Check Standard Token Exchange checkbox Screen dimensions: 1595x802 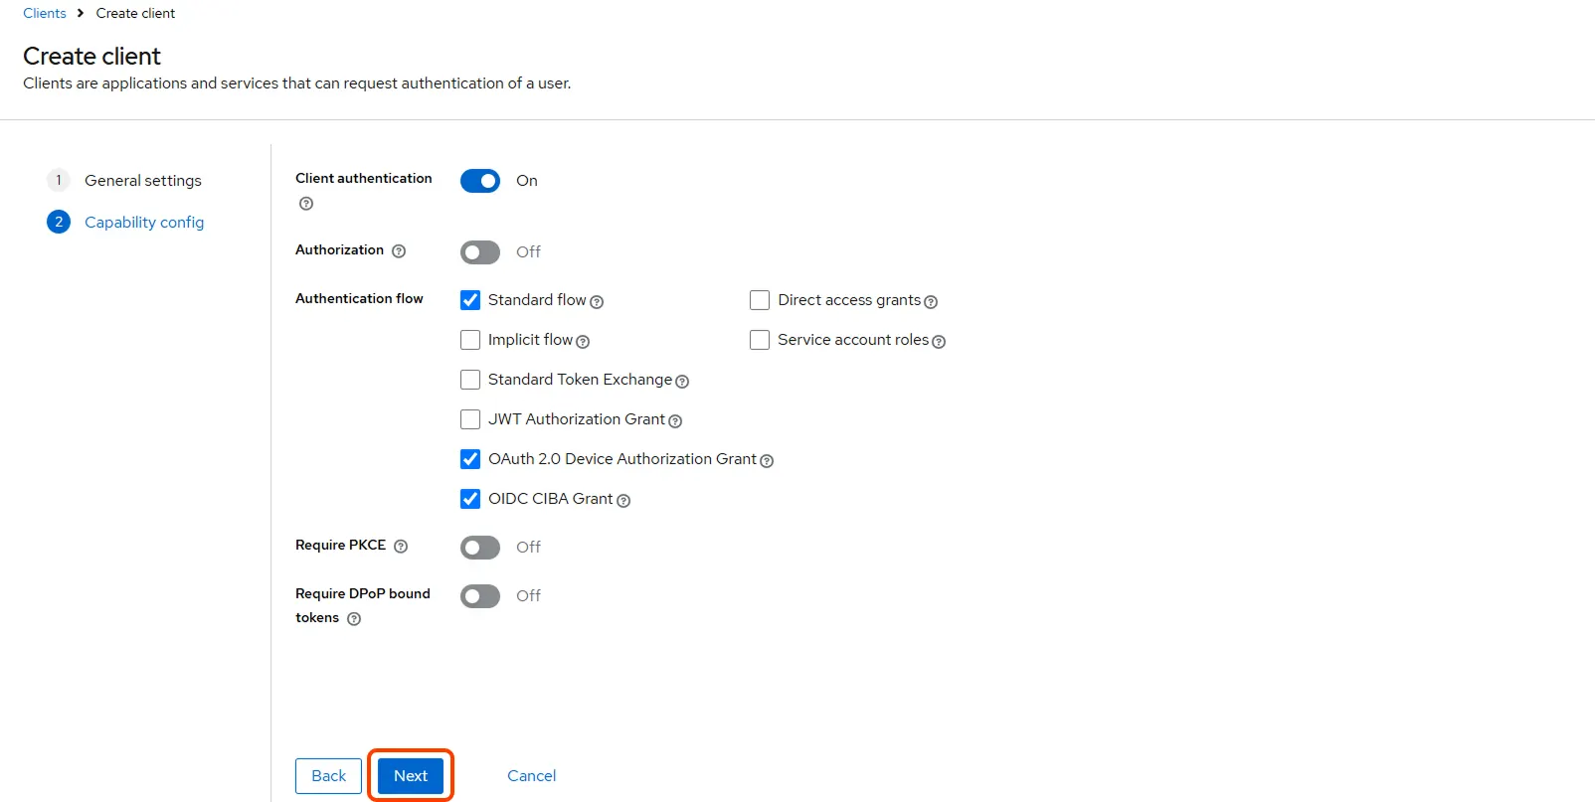click(470, 380)
